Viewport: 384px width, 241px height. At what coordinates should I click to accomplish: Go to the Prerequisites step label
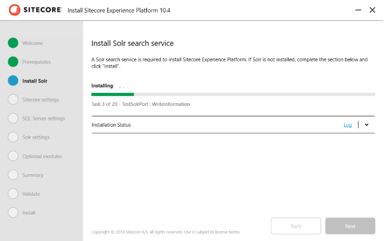coord(36,62)
